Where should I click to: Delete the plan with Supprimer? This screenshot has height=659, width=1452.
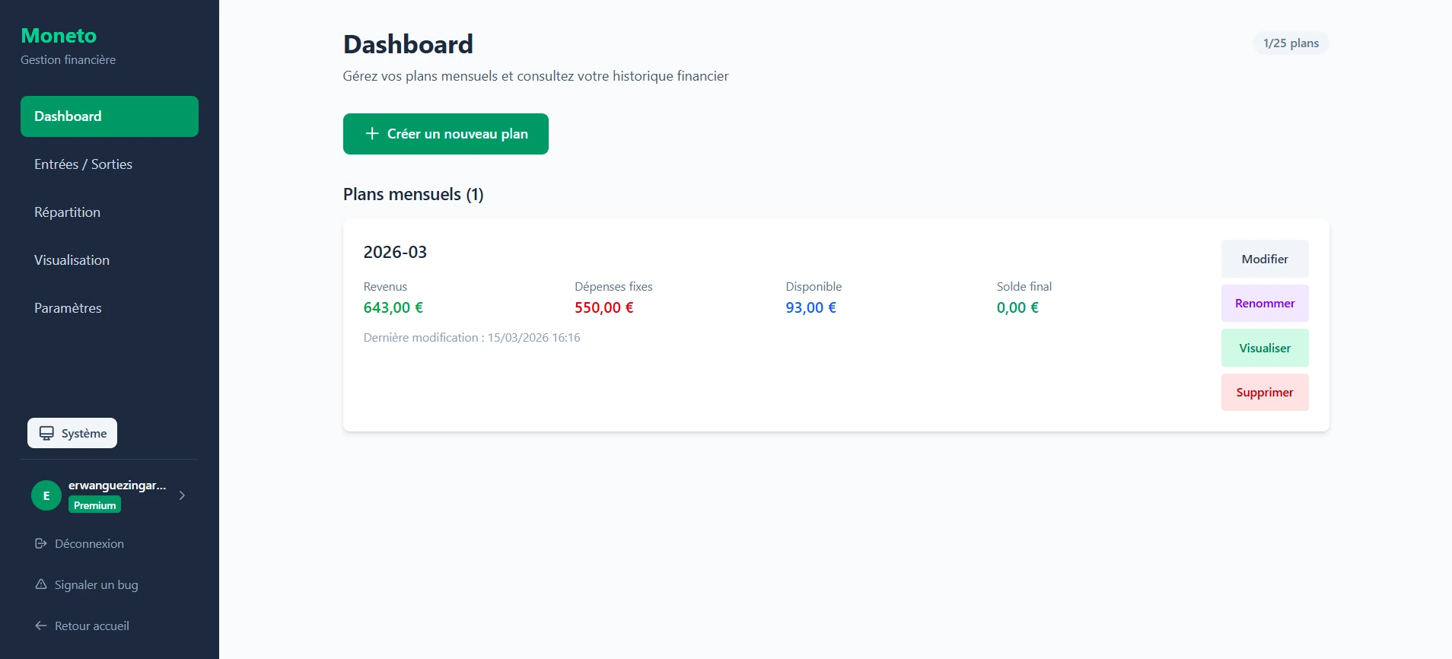(x=1264, y=393)
